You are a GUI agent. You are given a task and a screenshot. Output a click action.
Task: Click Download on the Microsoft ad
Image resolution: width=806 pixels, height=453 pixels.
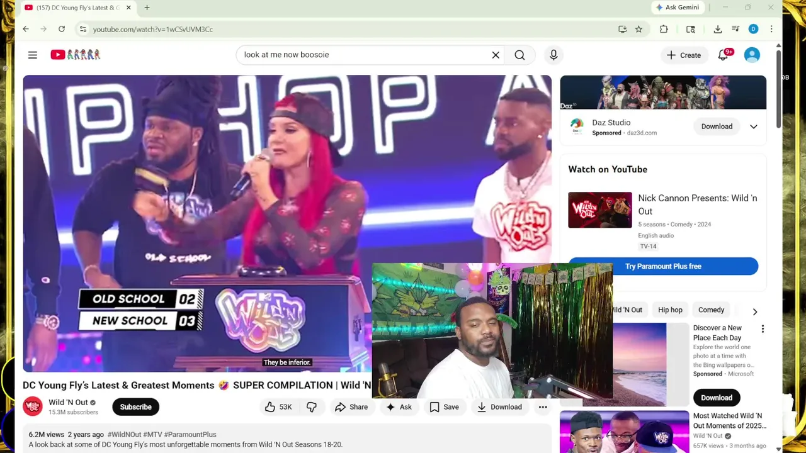717,398
